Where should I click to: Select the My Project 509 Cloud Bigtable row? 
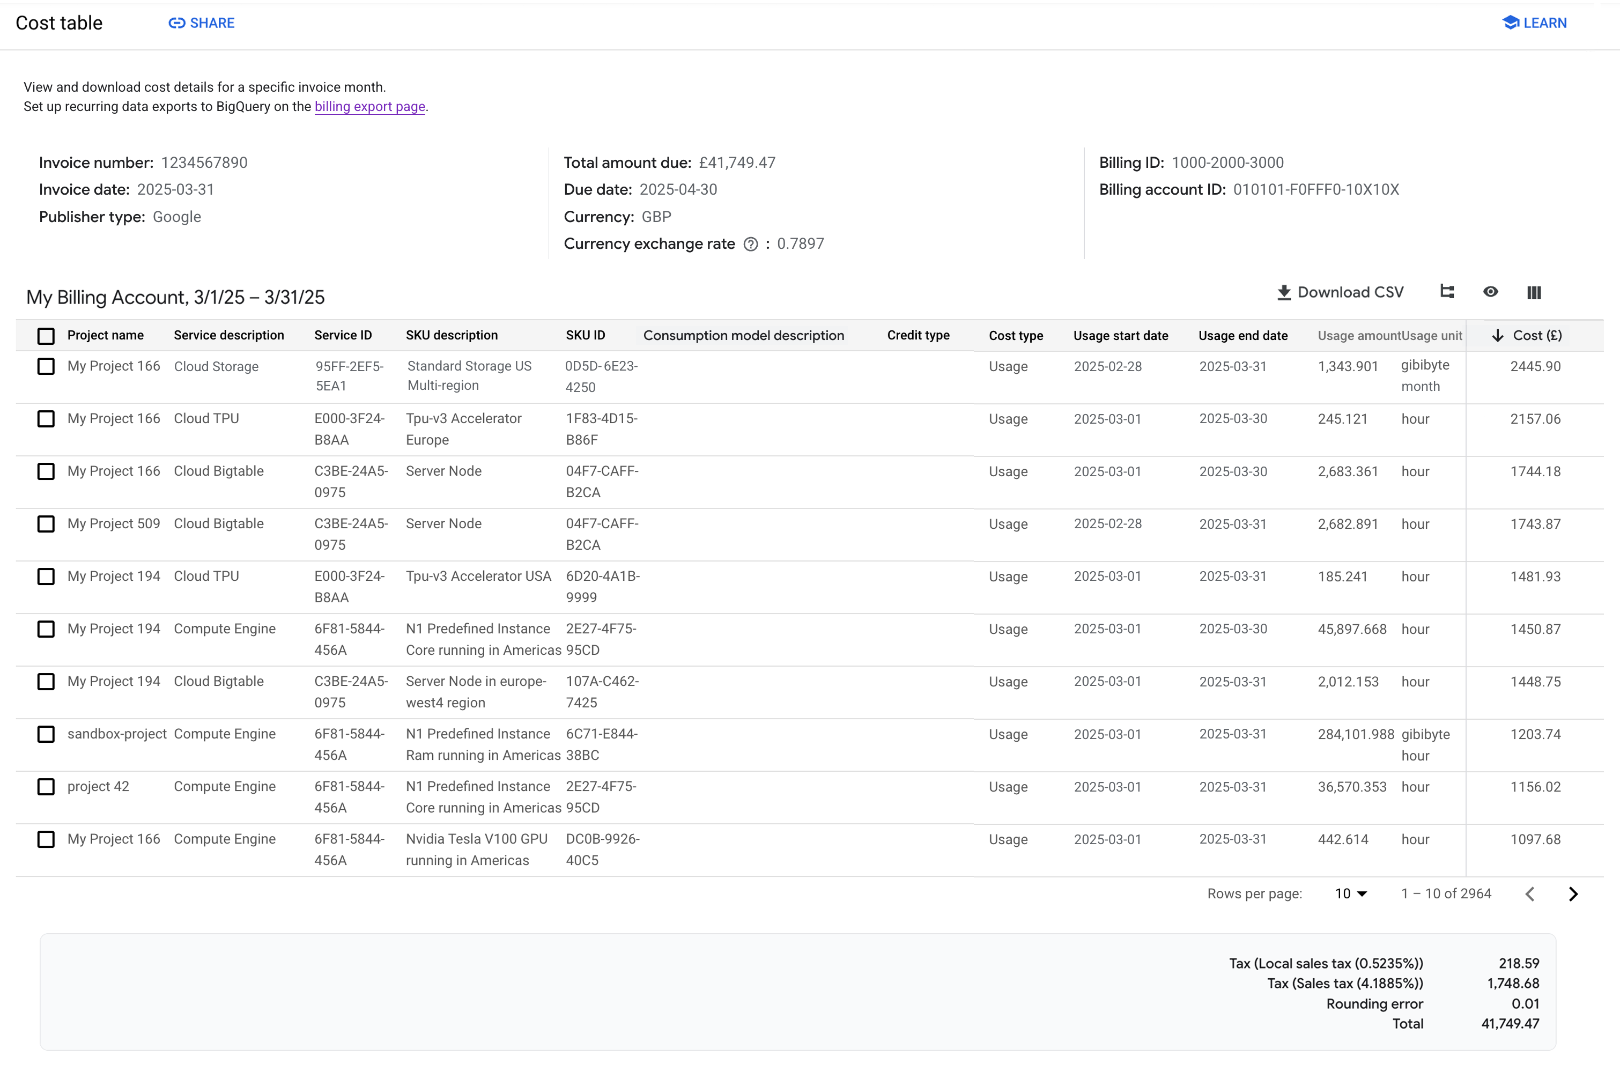click(x=46, y=524)
